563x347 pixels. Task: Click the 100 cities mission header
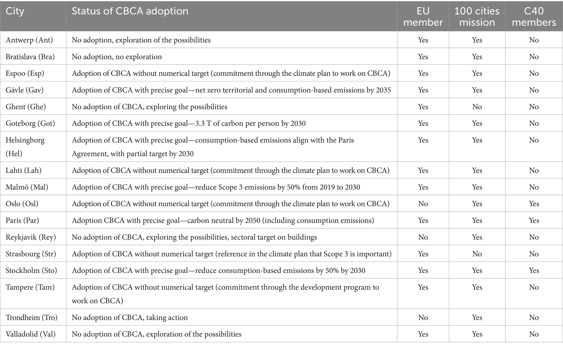coord(477,16)
